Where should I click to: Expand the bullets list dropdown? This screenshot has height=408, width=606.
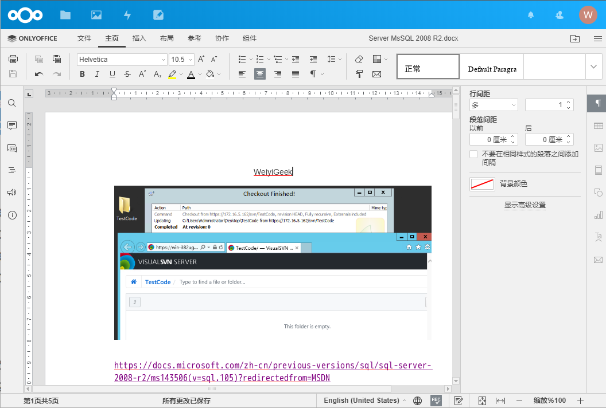pos(251,60)
